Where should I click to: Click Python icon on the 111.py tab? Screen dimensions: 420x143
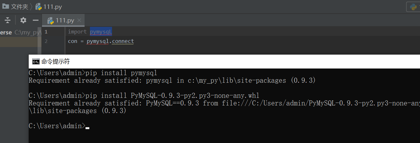[x=50, y=21]
